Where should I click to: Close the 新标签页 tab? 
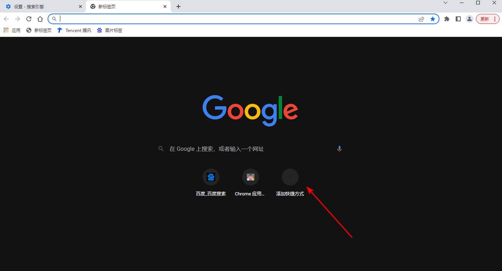tap(165, 7)
